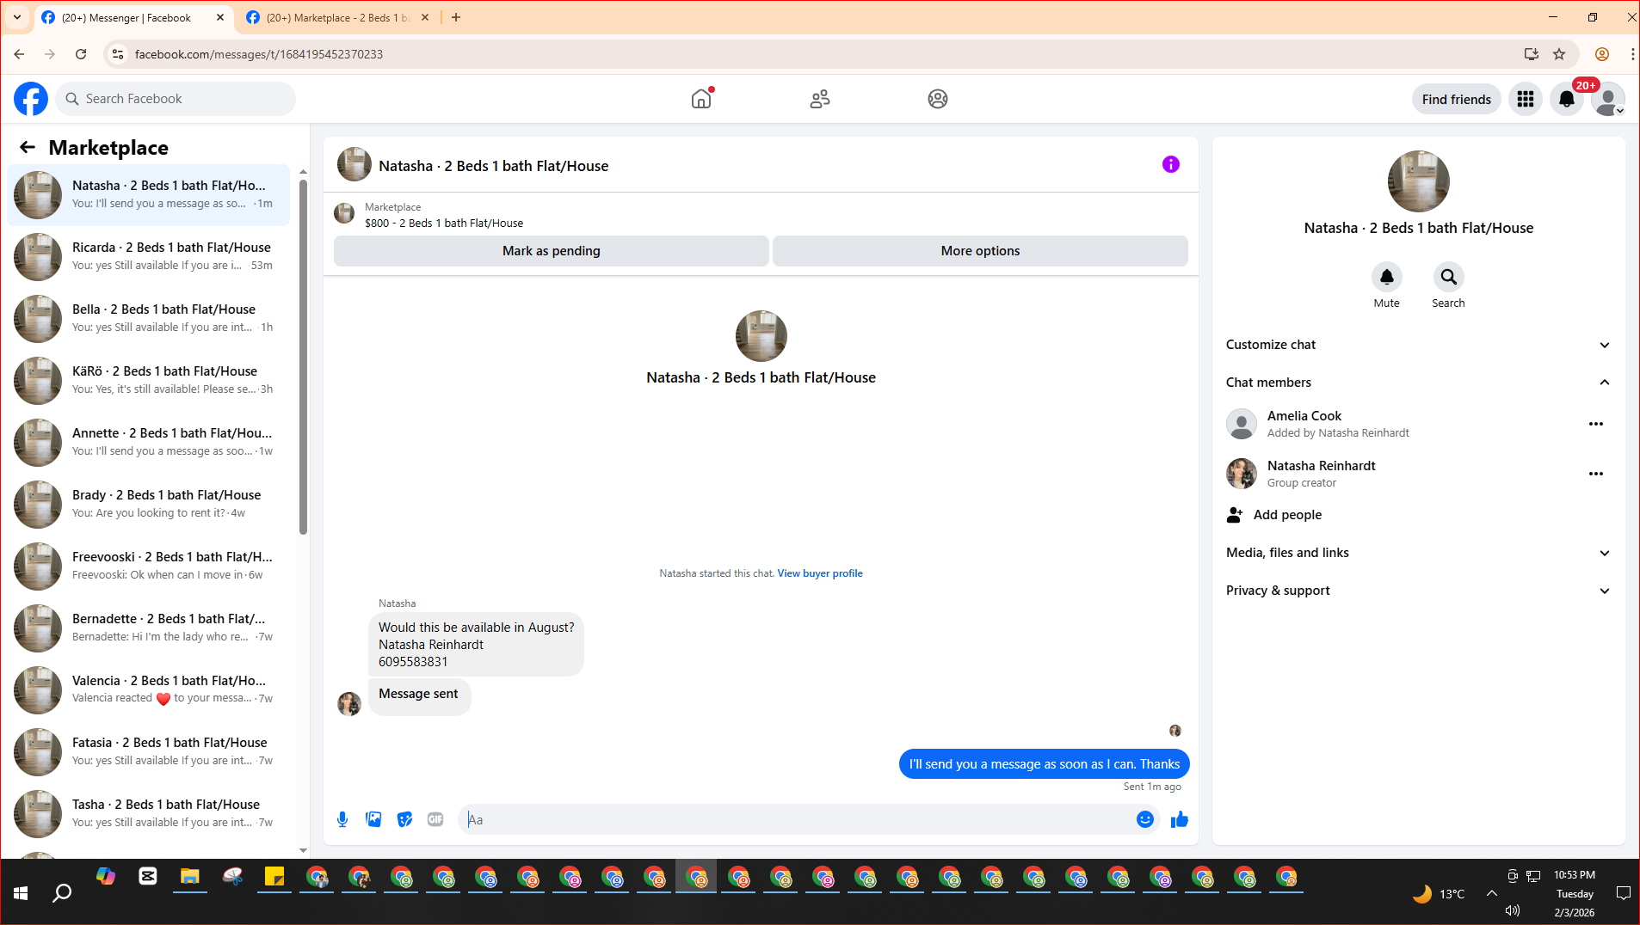This screenshot has height=925, width=1640.
Task: Open the weather 13°C taskbar widget
Action: point(1438,893)
